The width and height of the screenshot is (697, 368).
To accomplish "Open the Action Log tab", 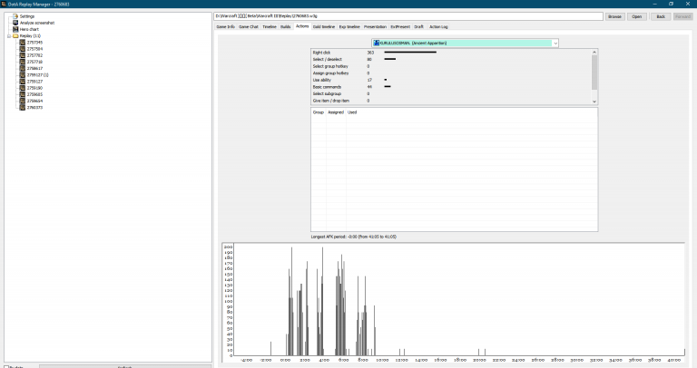I will point(438,27).
